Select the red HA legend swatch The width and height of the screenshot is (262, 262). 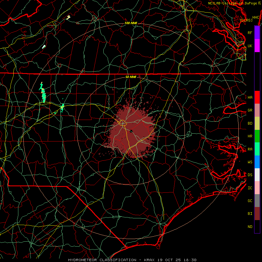point(257,97)
